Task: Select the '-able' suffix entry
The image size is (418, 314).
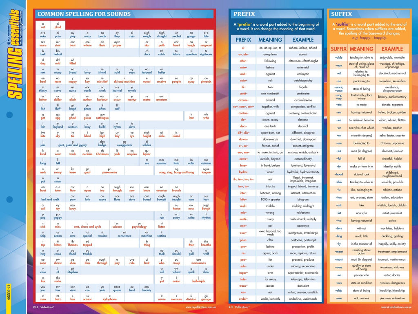Action: 338,57
